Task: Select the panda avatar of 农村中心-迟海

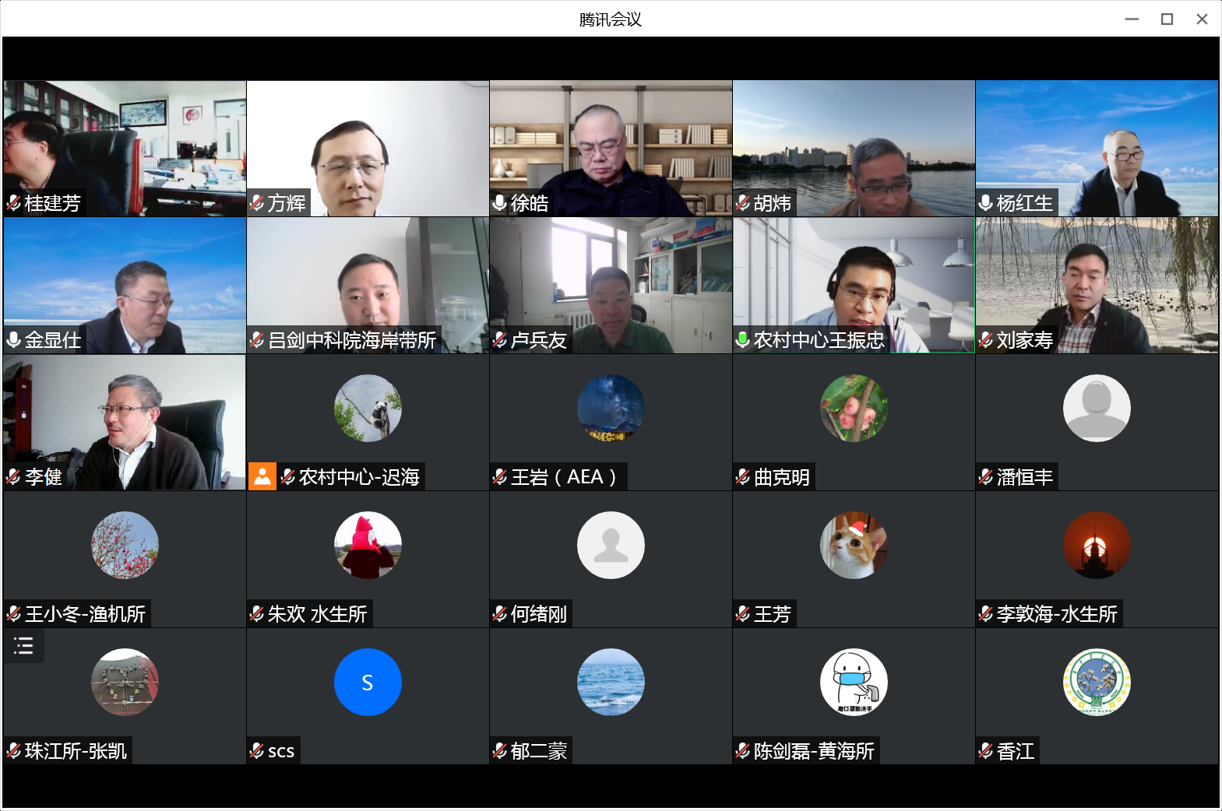Action: [368, 409]
